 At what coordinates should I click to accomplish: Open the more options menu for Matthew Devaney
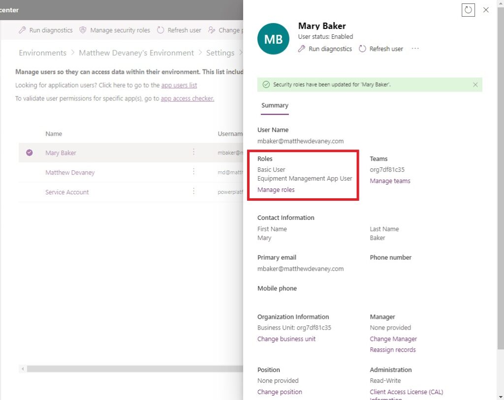[193, 173]
